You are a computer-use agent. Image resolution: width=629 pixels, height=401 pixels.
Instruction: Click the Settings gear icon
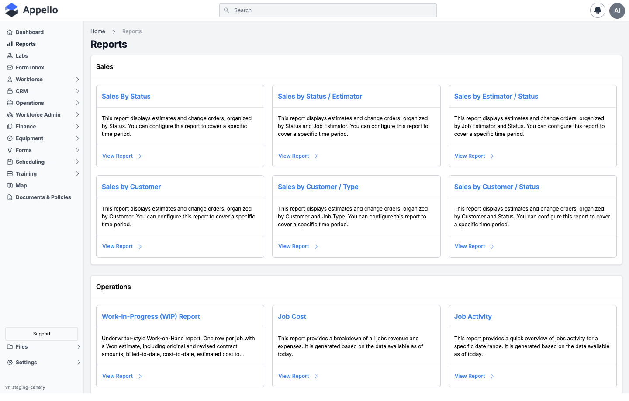[10, 363]
